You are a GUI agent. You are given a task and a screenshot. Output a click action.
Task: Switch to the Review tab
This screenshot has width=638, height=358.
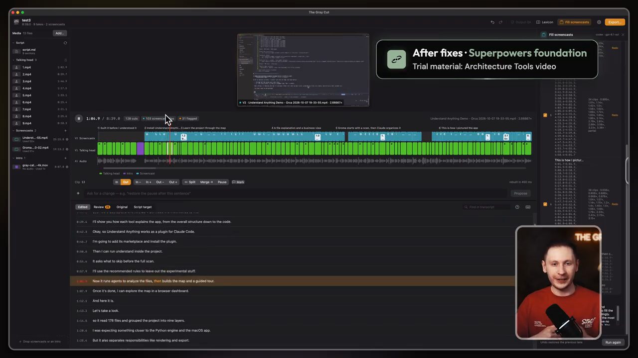tap(101, 207)
